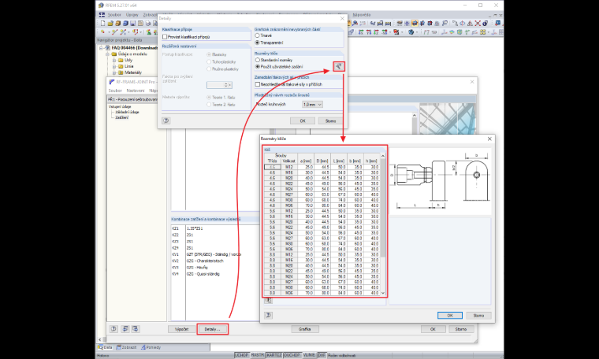This screenshot has width=599, height=359.
Task: Select the Tuho-plasticky radio option
Action: click(x=209, y=61)
